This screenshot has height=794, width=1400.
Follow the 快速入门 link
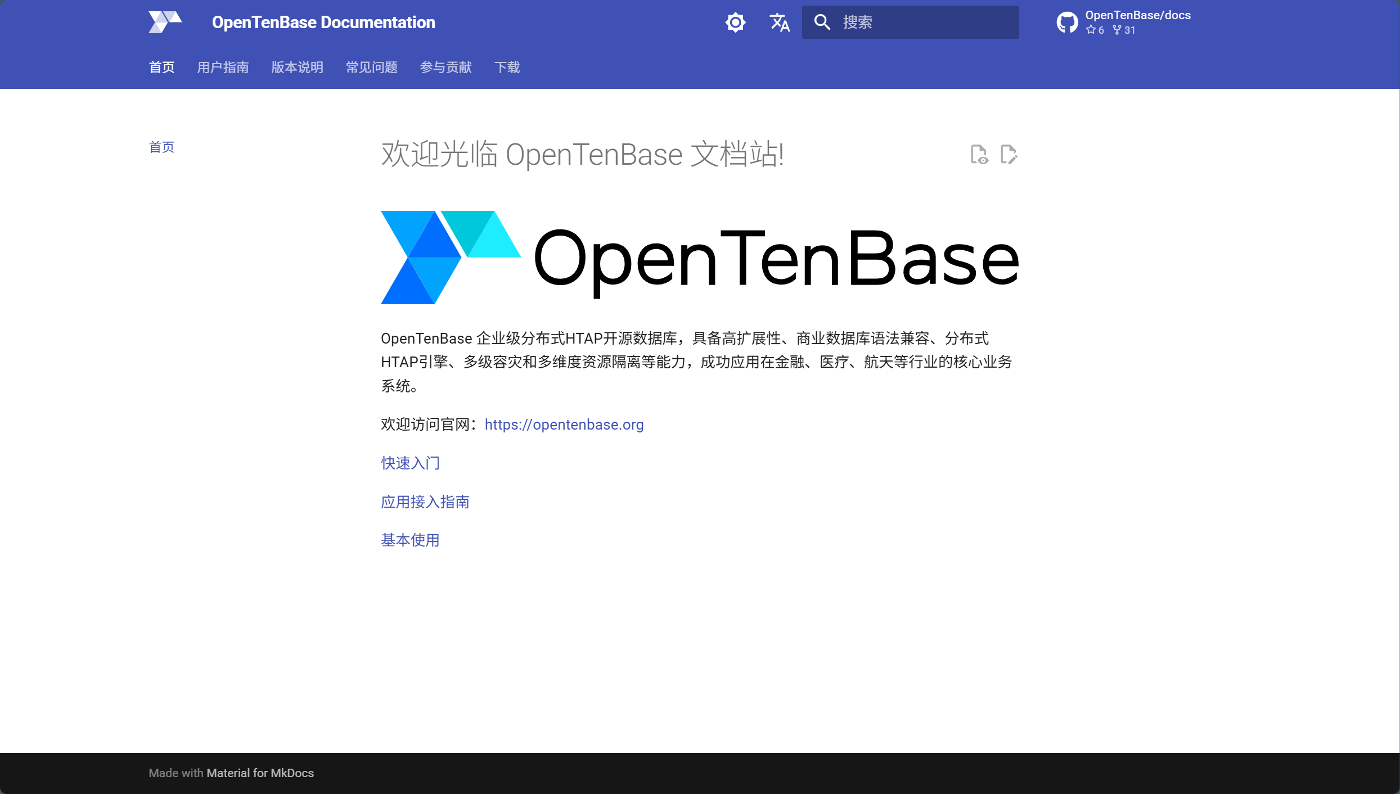click(x=410, y=463)
